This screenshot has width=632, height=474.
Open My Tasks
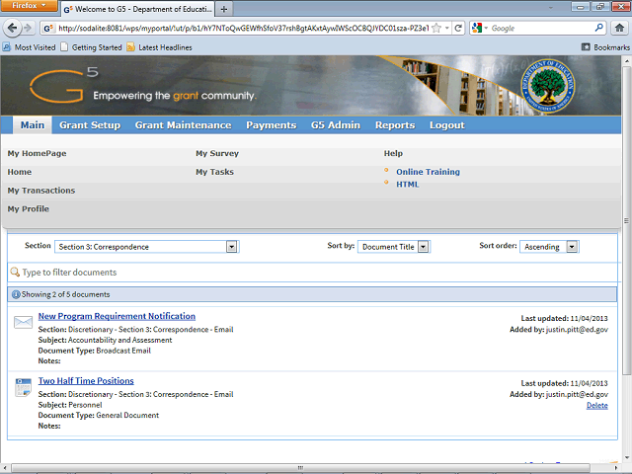[x=215, y=172]
